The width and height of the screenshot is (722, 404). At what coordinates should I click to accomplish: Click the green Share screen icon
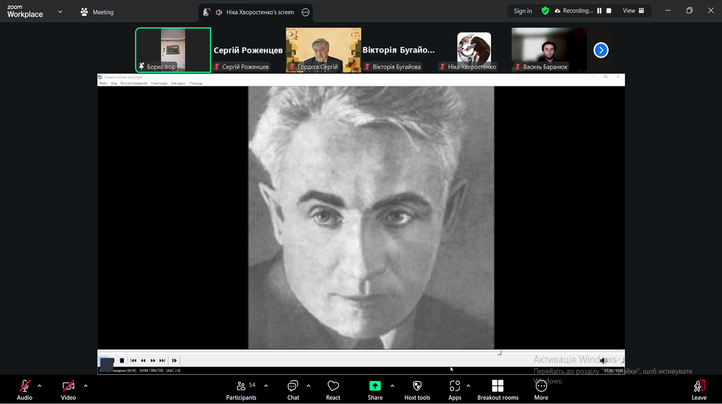pos(375,386)
